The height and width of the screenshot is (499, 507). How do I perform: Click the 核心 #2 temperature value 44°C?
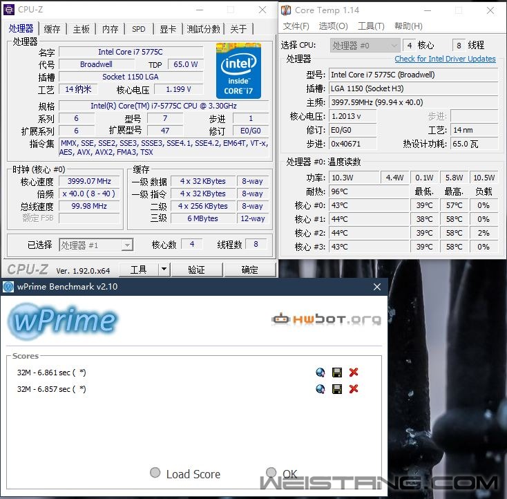(x=369, y=233)
